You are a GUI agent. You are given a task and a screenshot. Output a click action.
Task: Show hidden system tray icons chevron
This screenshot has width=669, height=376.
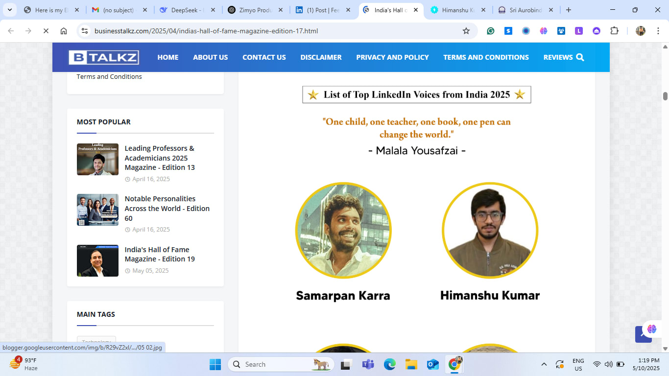point(544,364)
